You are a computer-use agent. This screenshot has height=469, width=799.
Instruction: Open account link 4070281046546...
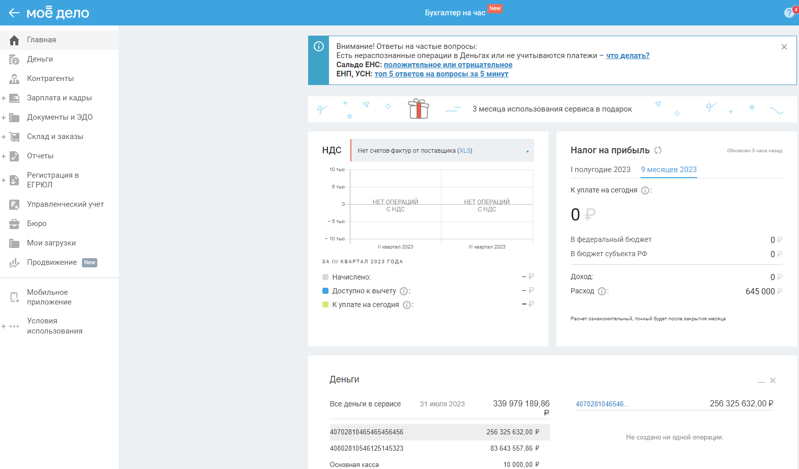602,404
